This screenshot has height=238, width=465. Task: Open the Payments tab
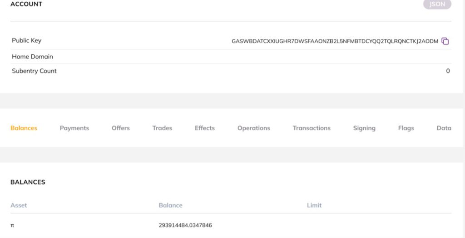coord(74,128)
